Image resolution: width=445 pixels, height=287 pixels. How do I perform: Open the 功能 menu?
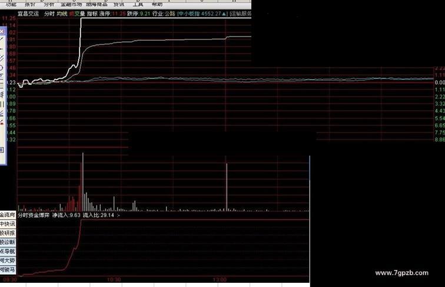pos(11,4)
